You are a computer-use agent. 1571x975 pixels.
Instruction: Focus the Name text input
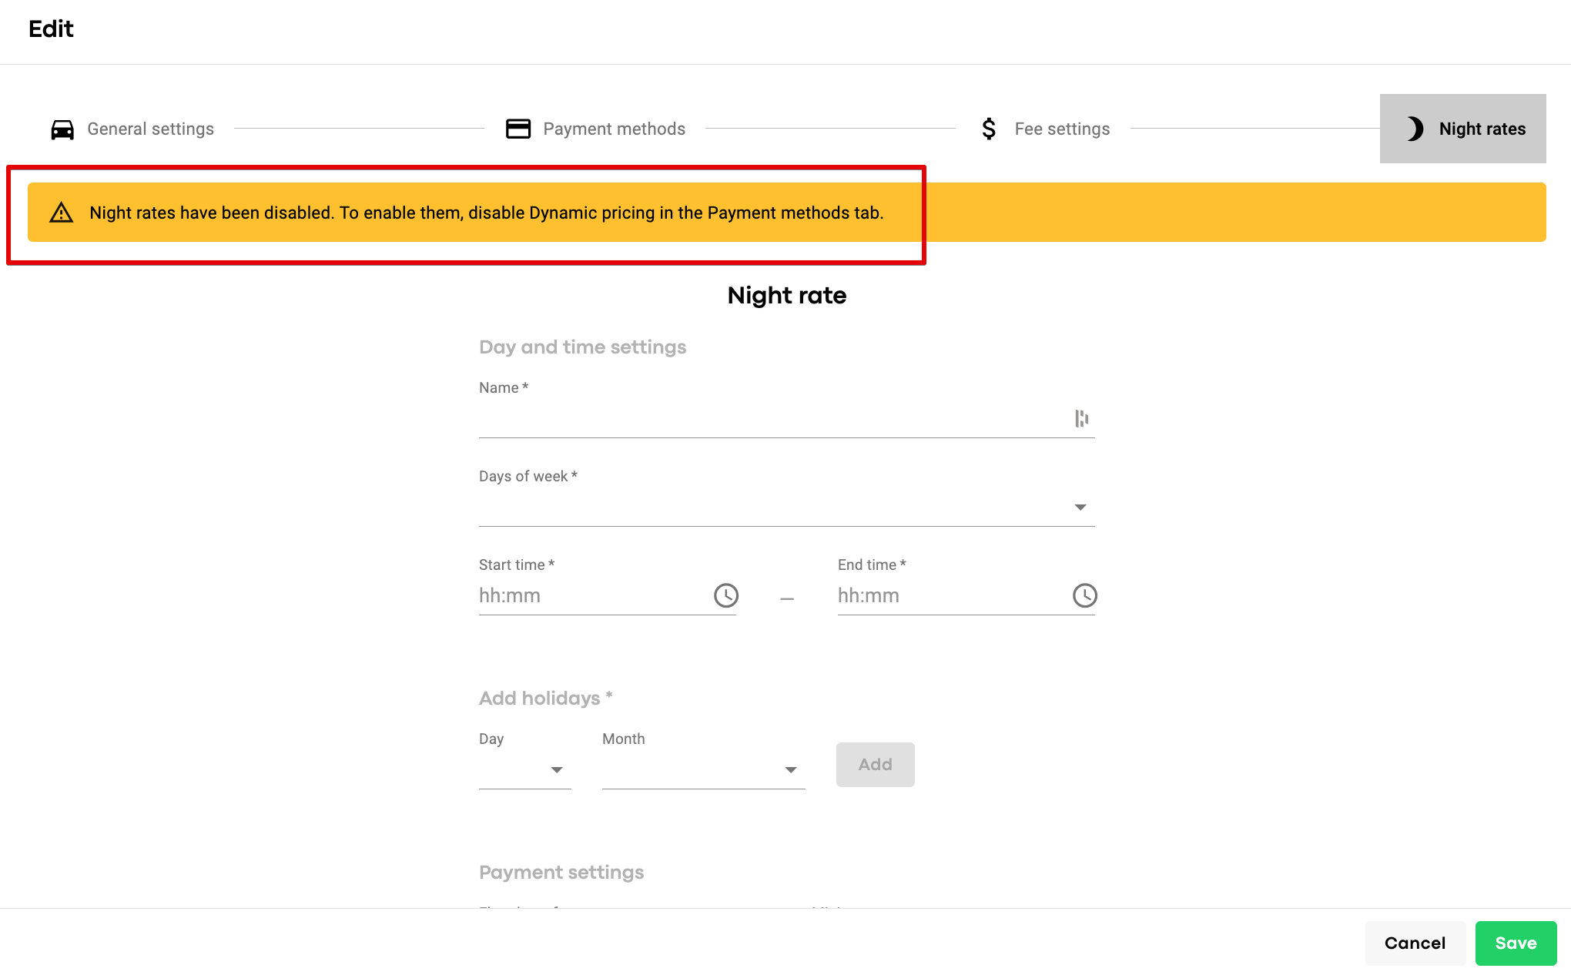tap(770, 420)
